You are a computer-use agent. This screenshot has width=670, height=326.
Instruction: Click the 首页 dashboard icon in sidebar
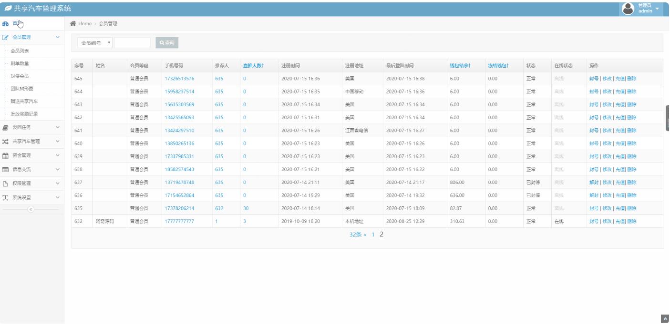coord(5,24)
